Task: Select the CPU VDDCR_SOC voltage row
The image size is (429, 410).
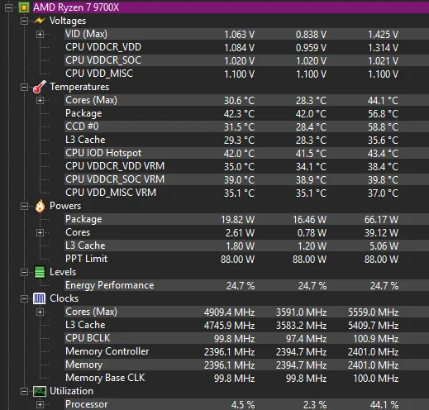Action: click(x=246, y=60)
